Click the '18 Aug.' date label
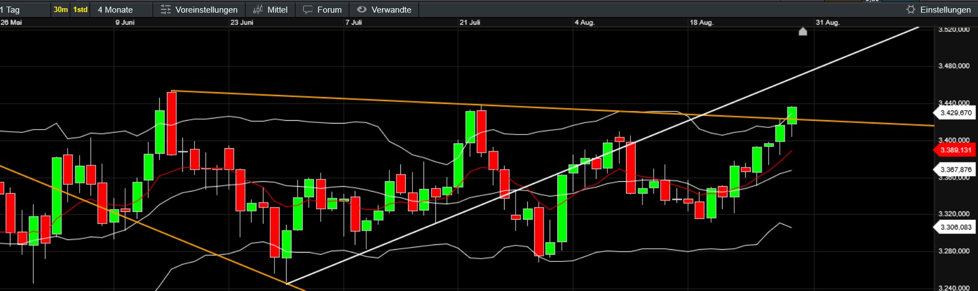This screenshot has width=978, height=291. pos(701,23)
